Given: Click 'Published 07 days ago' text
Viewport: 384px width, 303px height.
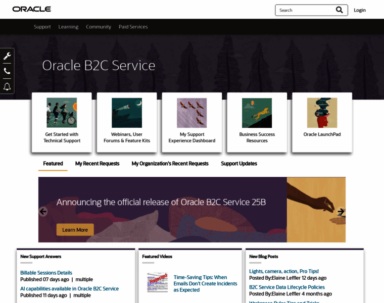Looking at the screenshot, I should tap(44, 279).
